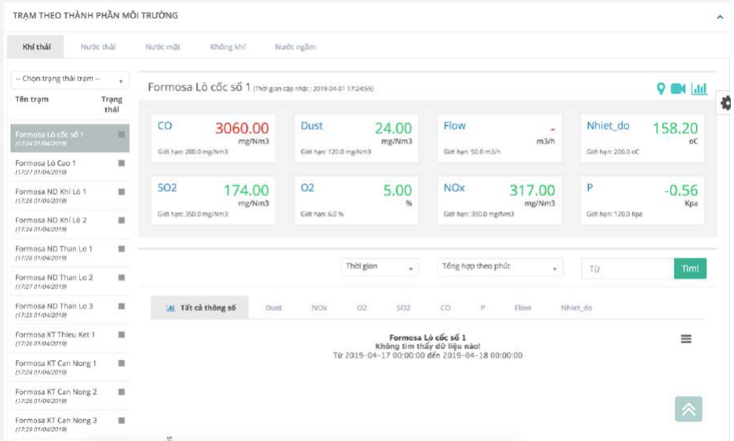Open the bar chart statistics icon
The width and height of the screenshot is (734, 441).
(x=699, y=89)
